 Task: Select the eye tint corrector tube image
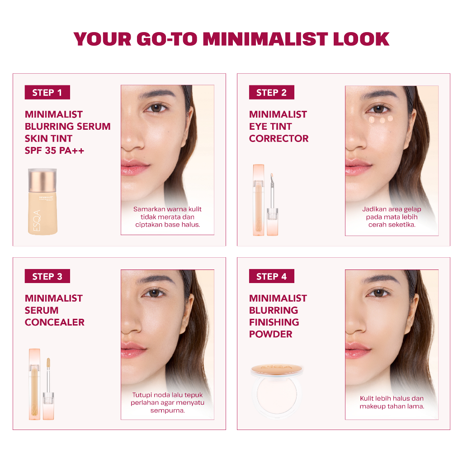coord(258,200)
